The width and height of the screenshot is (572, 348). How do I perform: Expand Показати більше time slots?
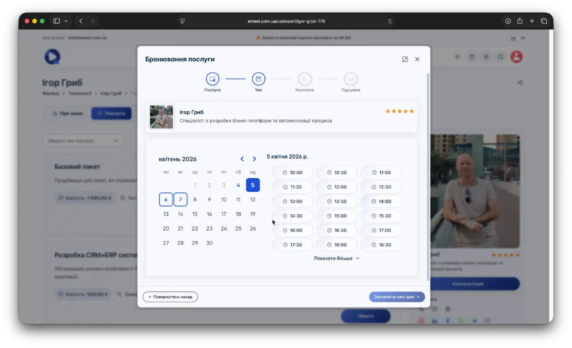pos(337,259)
